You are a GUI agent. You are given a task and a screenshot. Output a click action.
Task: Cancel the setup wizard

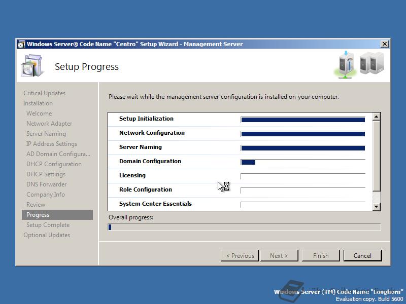click(362, 256)
